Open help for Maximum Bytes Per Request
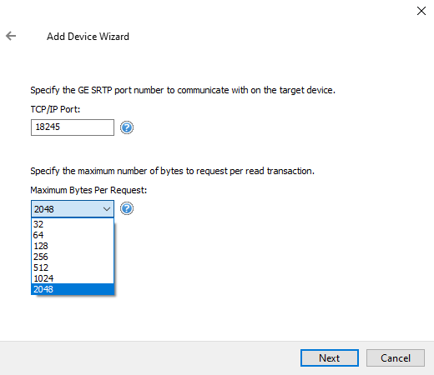The height and width of the screenshot is (375, 434). [x=127, y=208]
